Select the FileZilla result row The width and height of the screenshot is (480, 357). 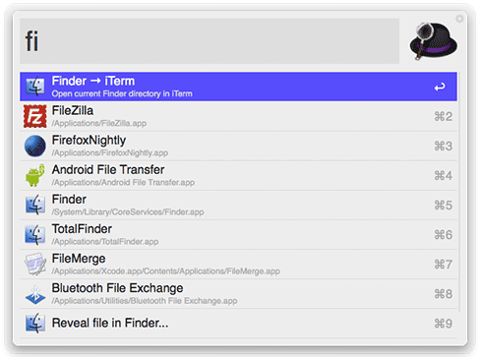click(238, 116)
